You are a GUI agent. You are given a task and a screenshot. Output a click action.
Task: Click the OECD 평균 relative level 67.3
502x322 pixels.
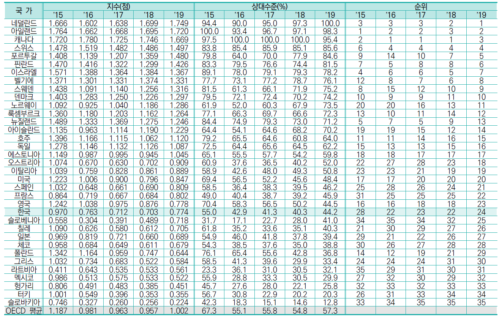tap(209, 310)
